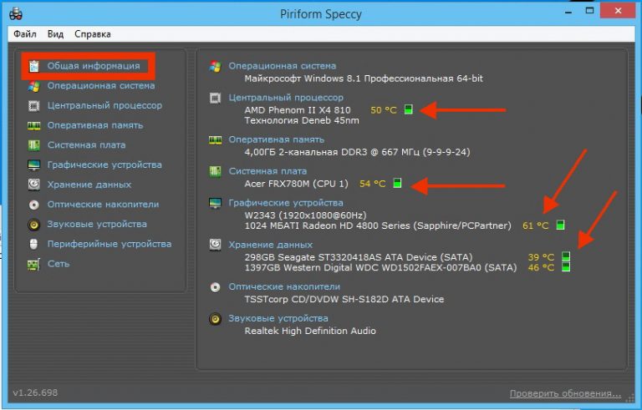642x410 pixels.
Task: Select Периферийные устройства in sidebar
Action: pos(110,244)
